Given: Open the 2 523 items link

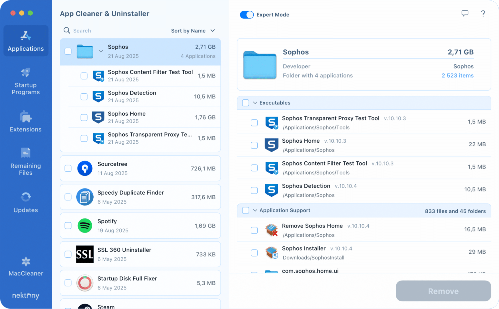Looking at the screenshot, I should (x=457, y=75).
